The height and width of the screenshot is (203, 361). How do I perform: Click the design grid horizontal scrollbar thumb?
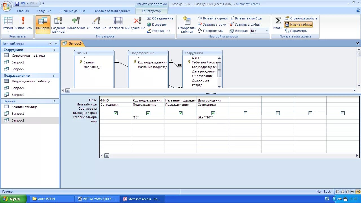pos(107,155)
